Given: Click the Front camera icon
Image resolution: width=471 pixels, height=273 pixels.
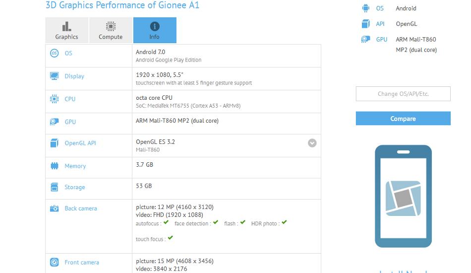Looking at the screenshot, I should click(55, 262).
